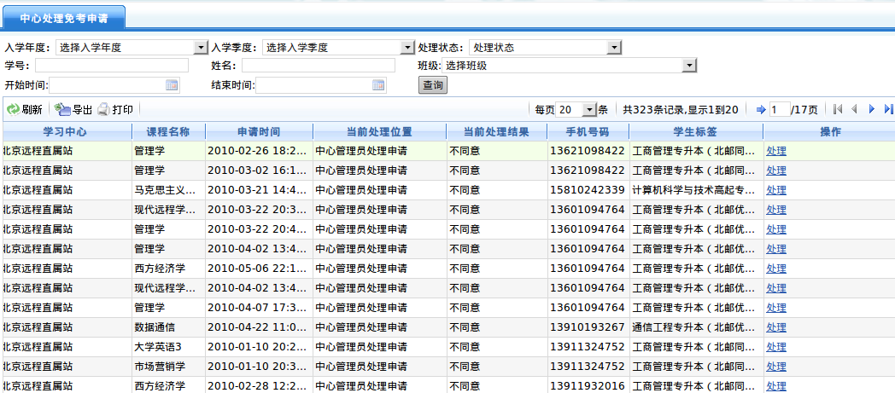Jump to last page arrow
Viewport: 895px width, 393px height.
click(888, 109)
